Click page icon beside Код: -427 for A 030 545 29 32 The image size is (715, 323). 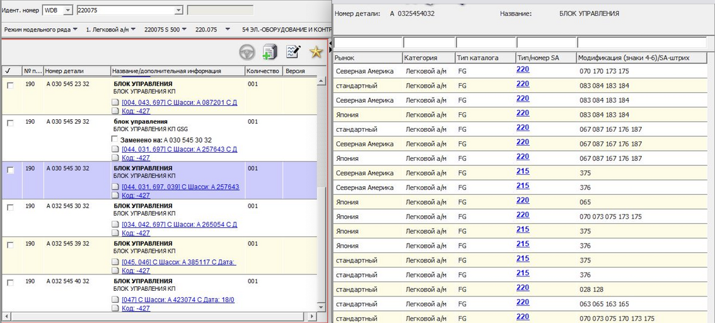[x=116, y=158]
